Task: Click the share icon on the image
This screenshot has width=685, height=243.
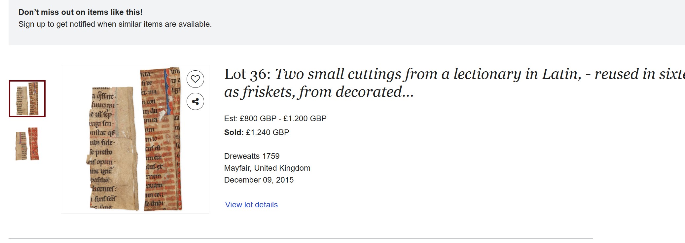Action: [x=195, y=101]
